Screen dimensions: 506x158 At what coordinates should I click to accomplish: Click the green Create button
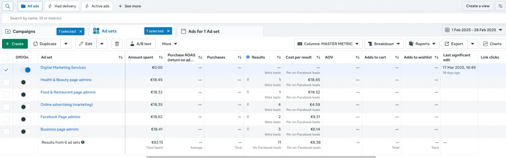(x=15, y=44)
